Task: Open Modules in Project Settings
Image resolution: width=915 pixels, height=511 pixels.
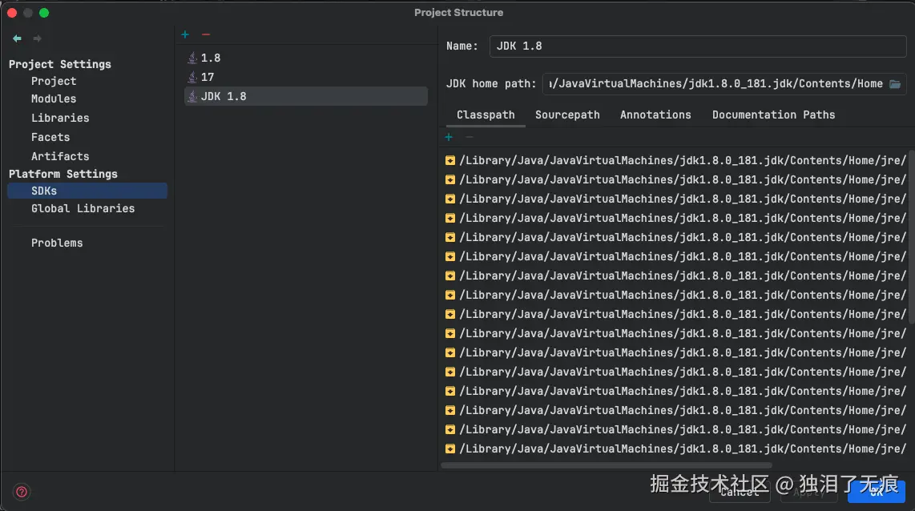Action: point(54,99)
